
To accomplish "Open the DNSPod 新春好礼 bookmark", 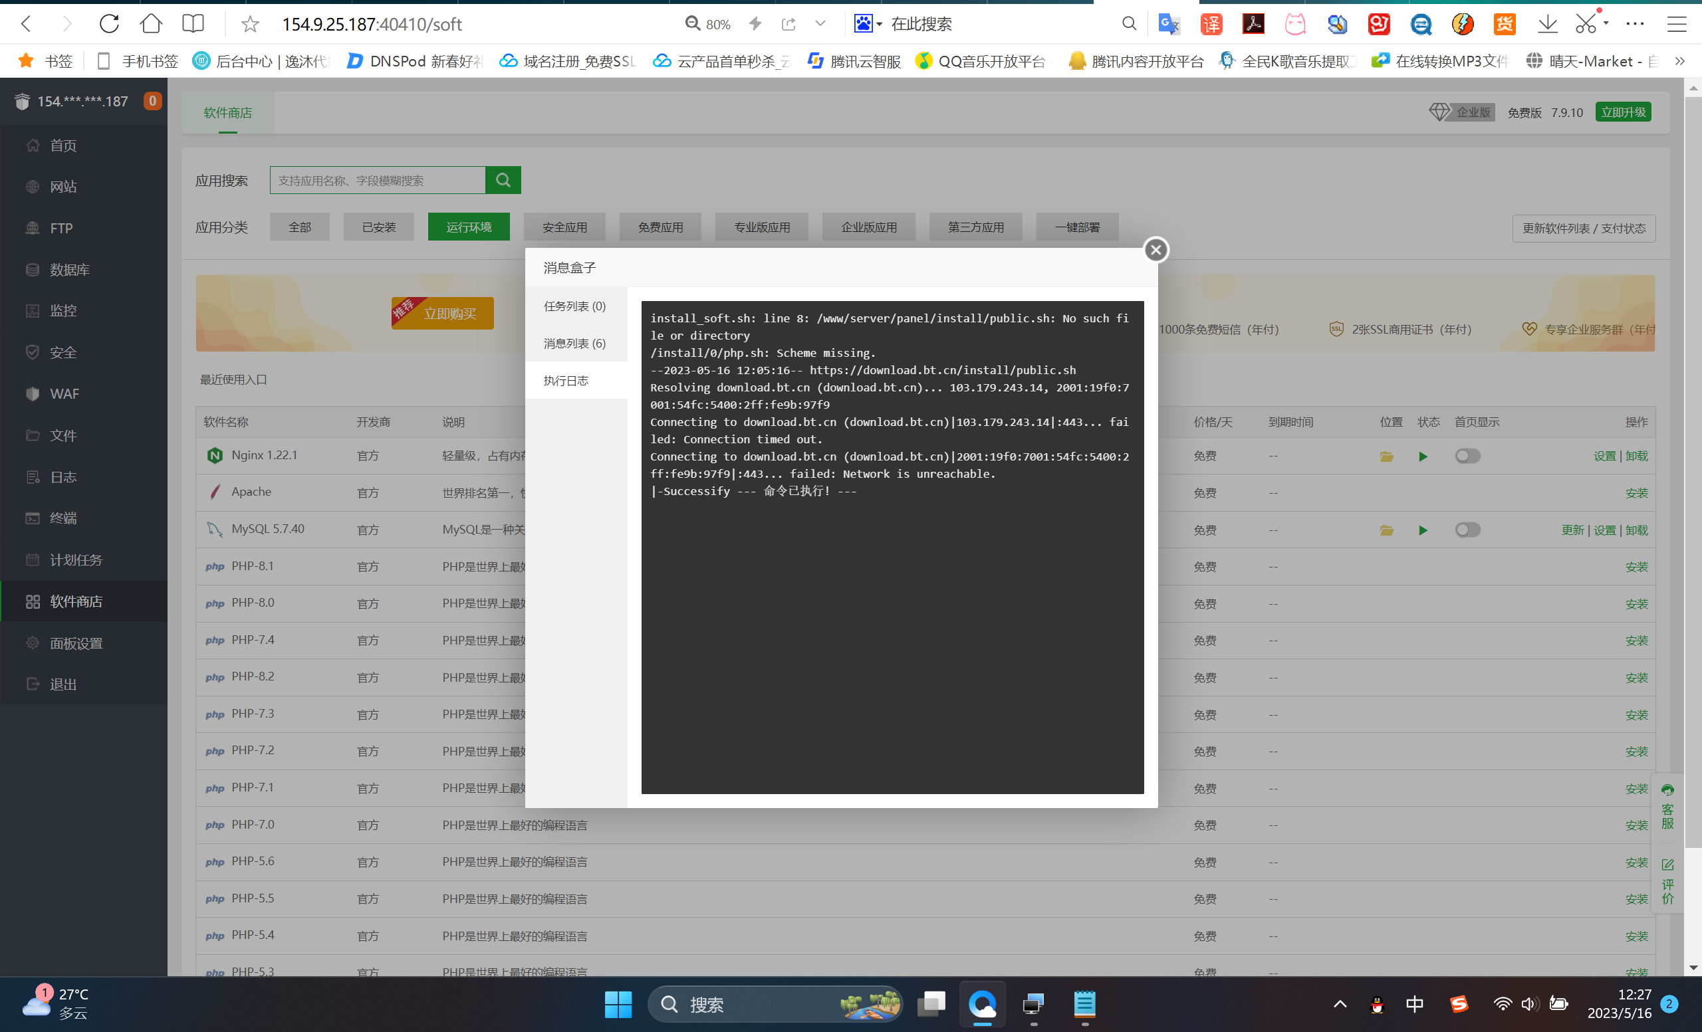I will 415,60.
